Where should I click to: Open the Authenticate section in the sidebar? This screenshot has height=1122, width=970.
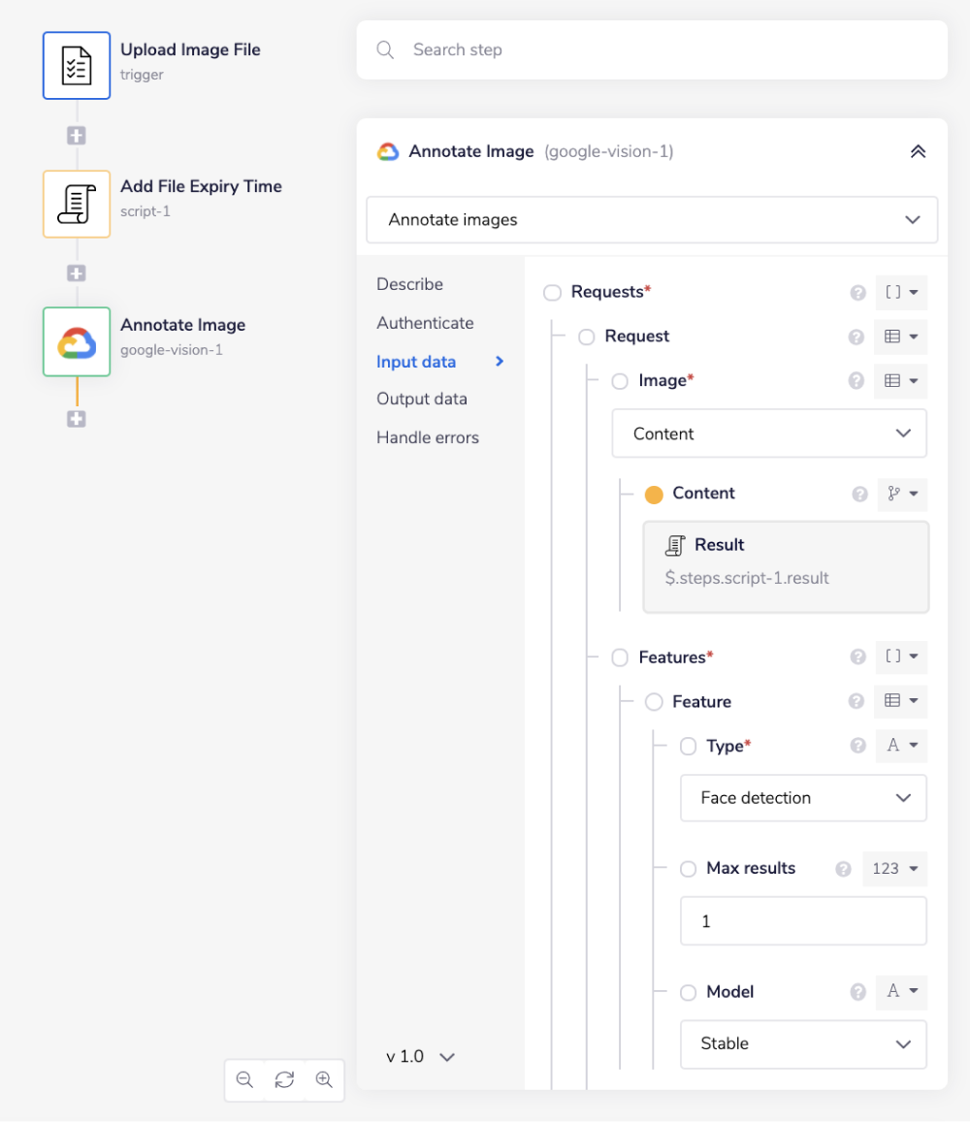tap(425, 322)
